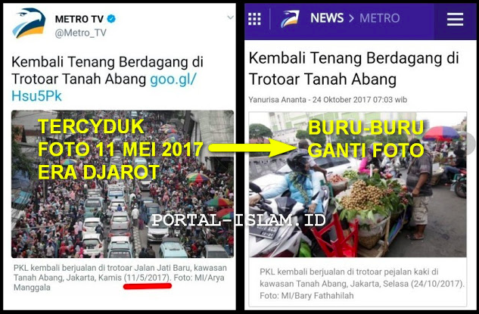Image resolution: width=479 pixels, height=314 pixels.
Task: Click the article headline on the news page
Action: click(x=353, y=68)
